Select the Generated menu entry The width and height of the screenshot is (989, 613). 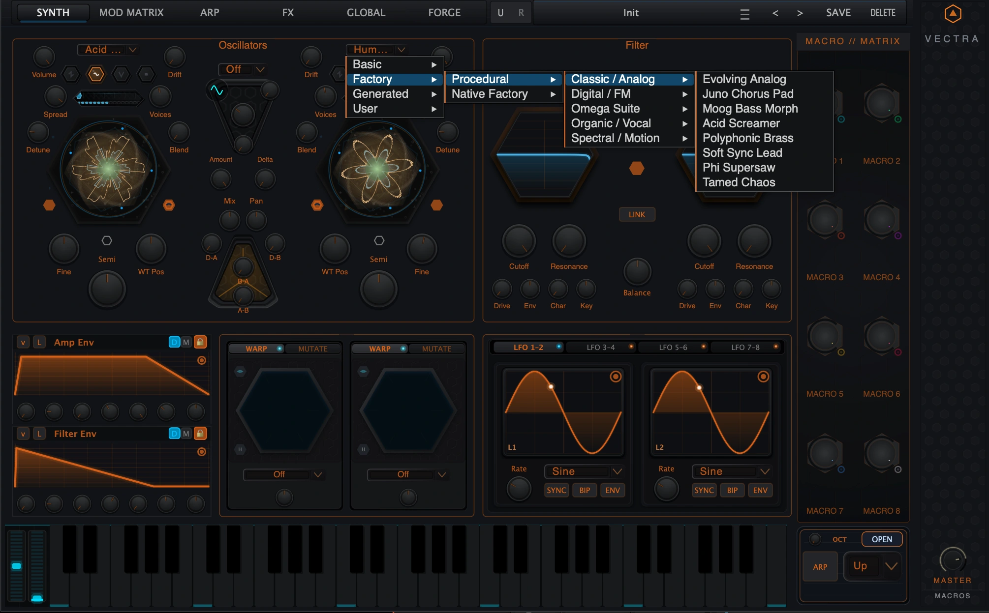coord(395,94)
